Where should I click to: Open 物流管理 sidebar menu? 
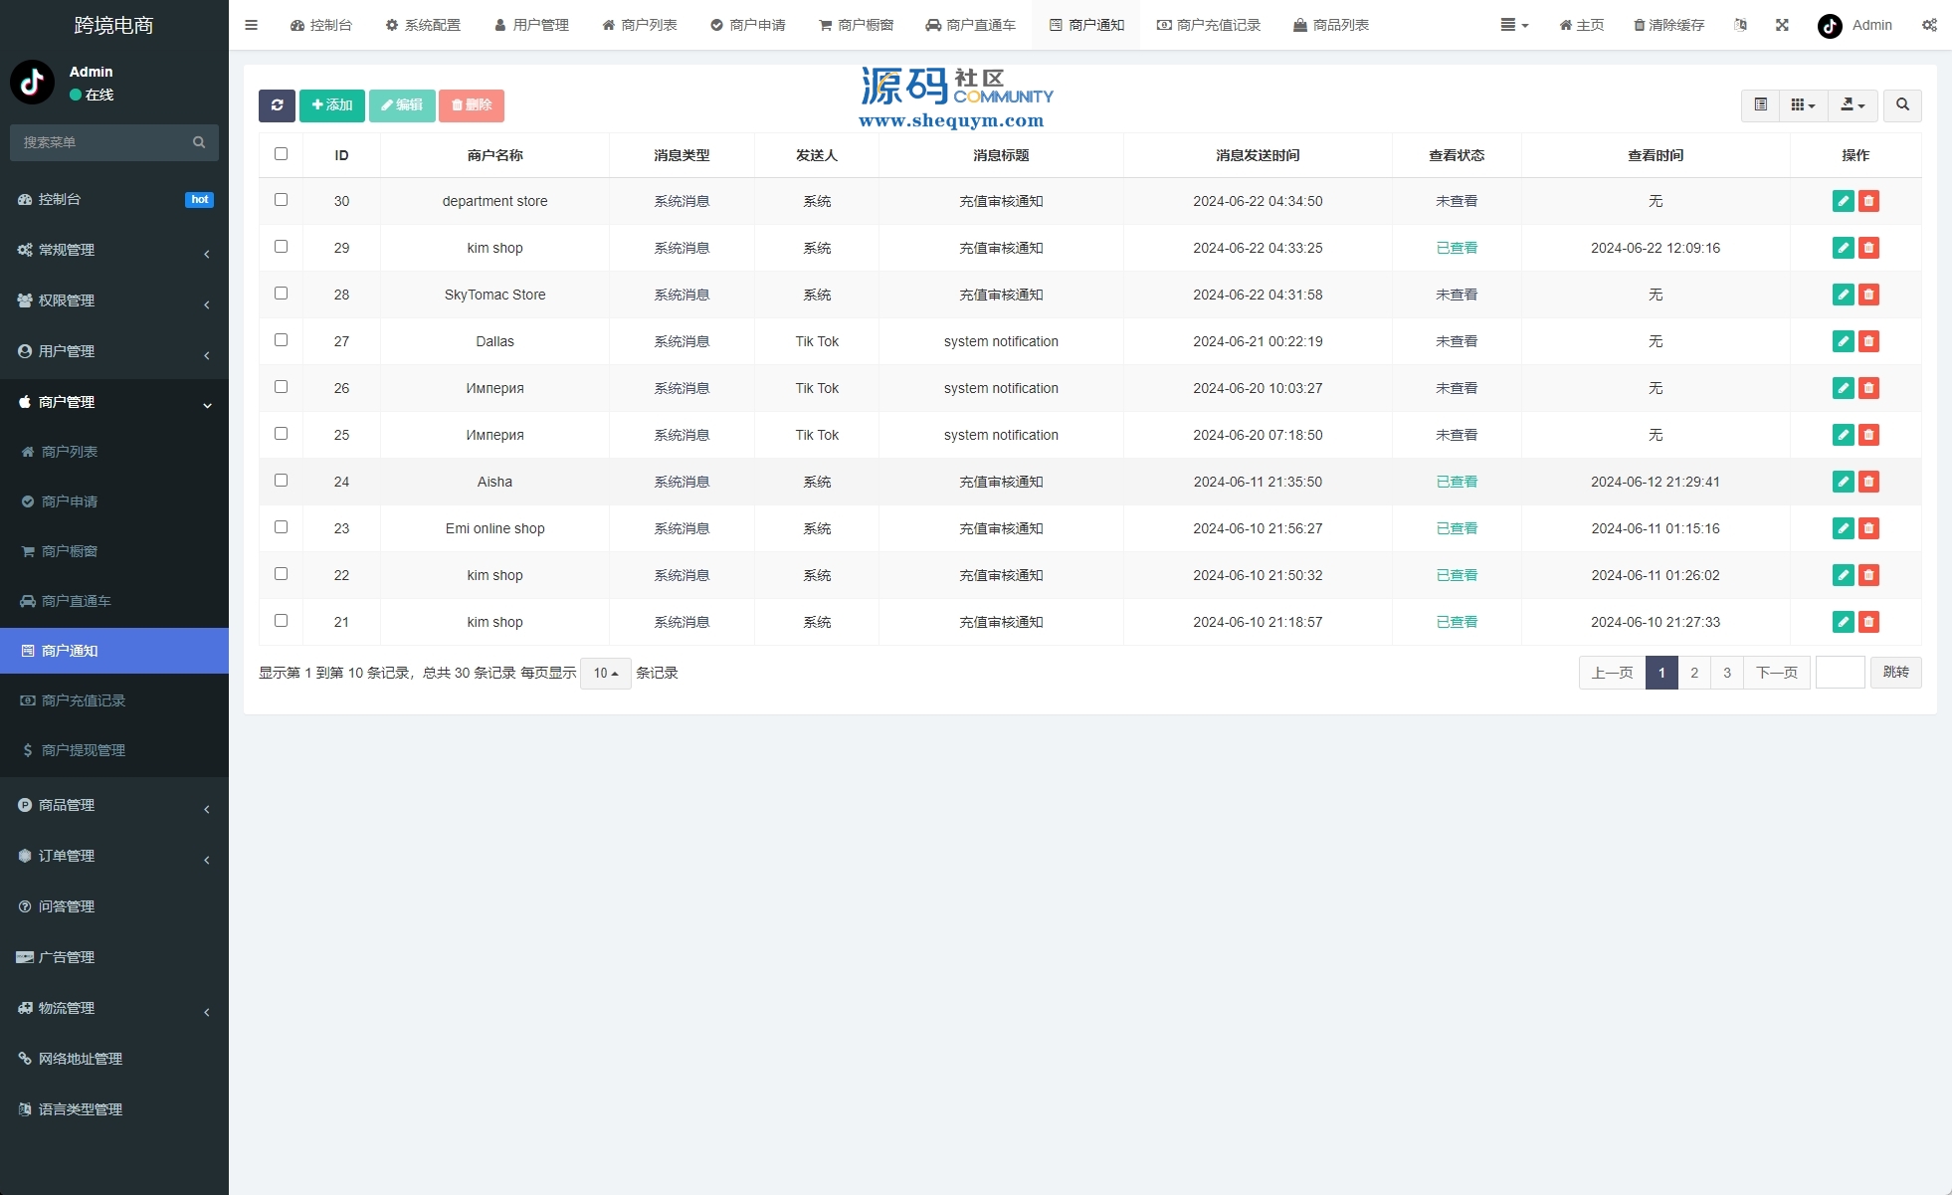coord(114,1008)
